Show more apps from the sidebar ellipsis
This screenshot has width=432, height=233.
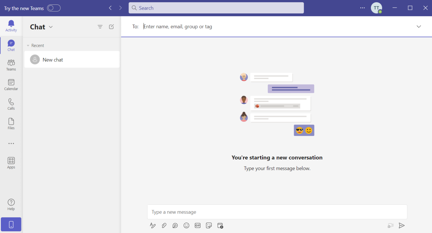click(11, 143)
